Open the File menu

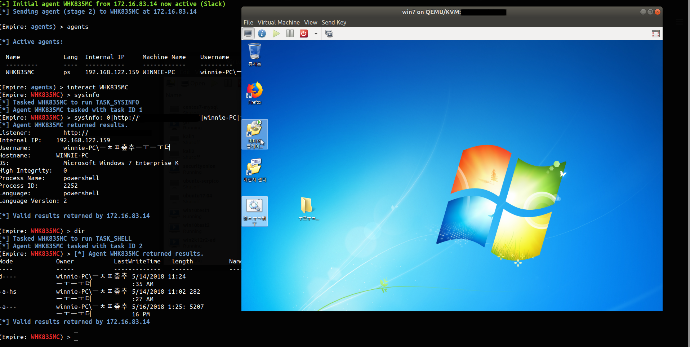(248, 22)
